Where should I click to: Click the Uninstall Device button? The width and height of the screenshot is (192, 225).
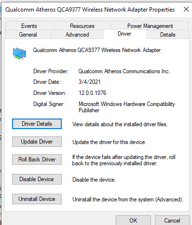(x=37, y=199)
